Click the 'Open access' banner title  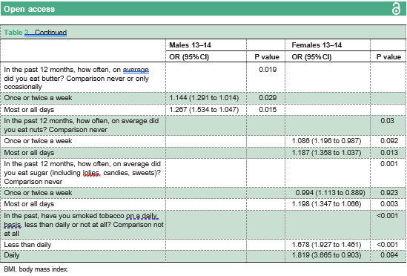pos(29,9)
